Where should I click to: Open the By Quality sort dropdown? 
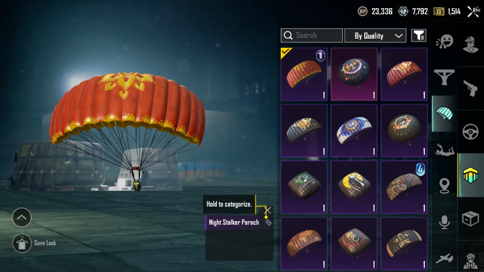[x=375, y=36]
